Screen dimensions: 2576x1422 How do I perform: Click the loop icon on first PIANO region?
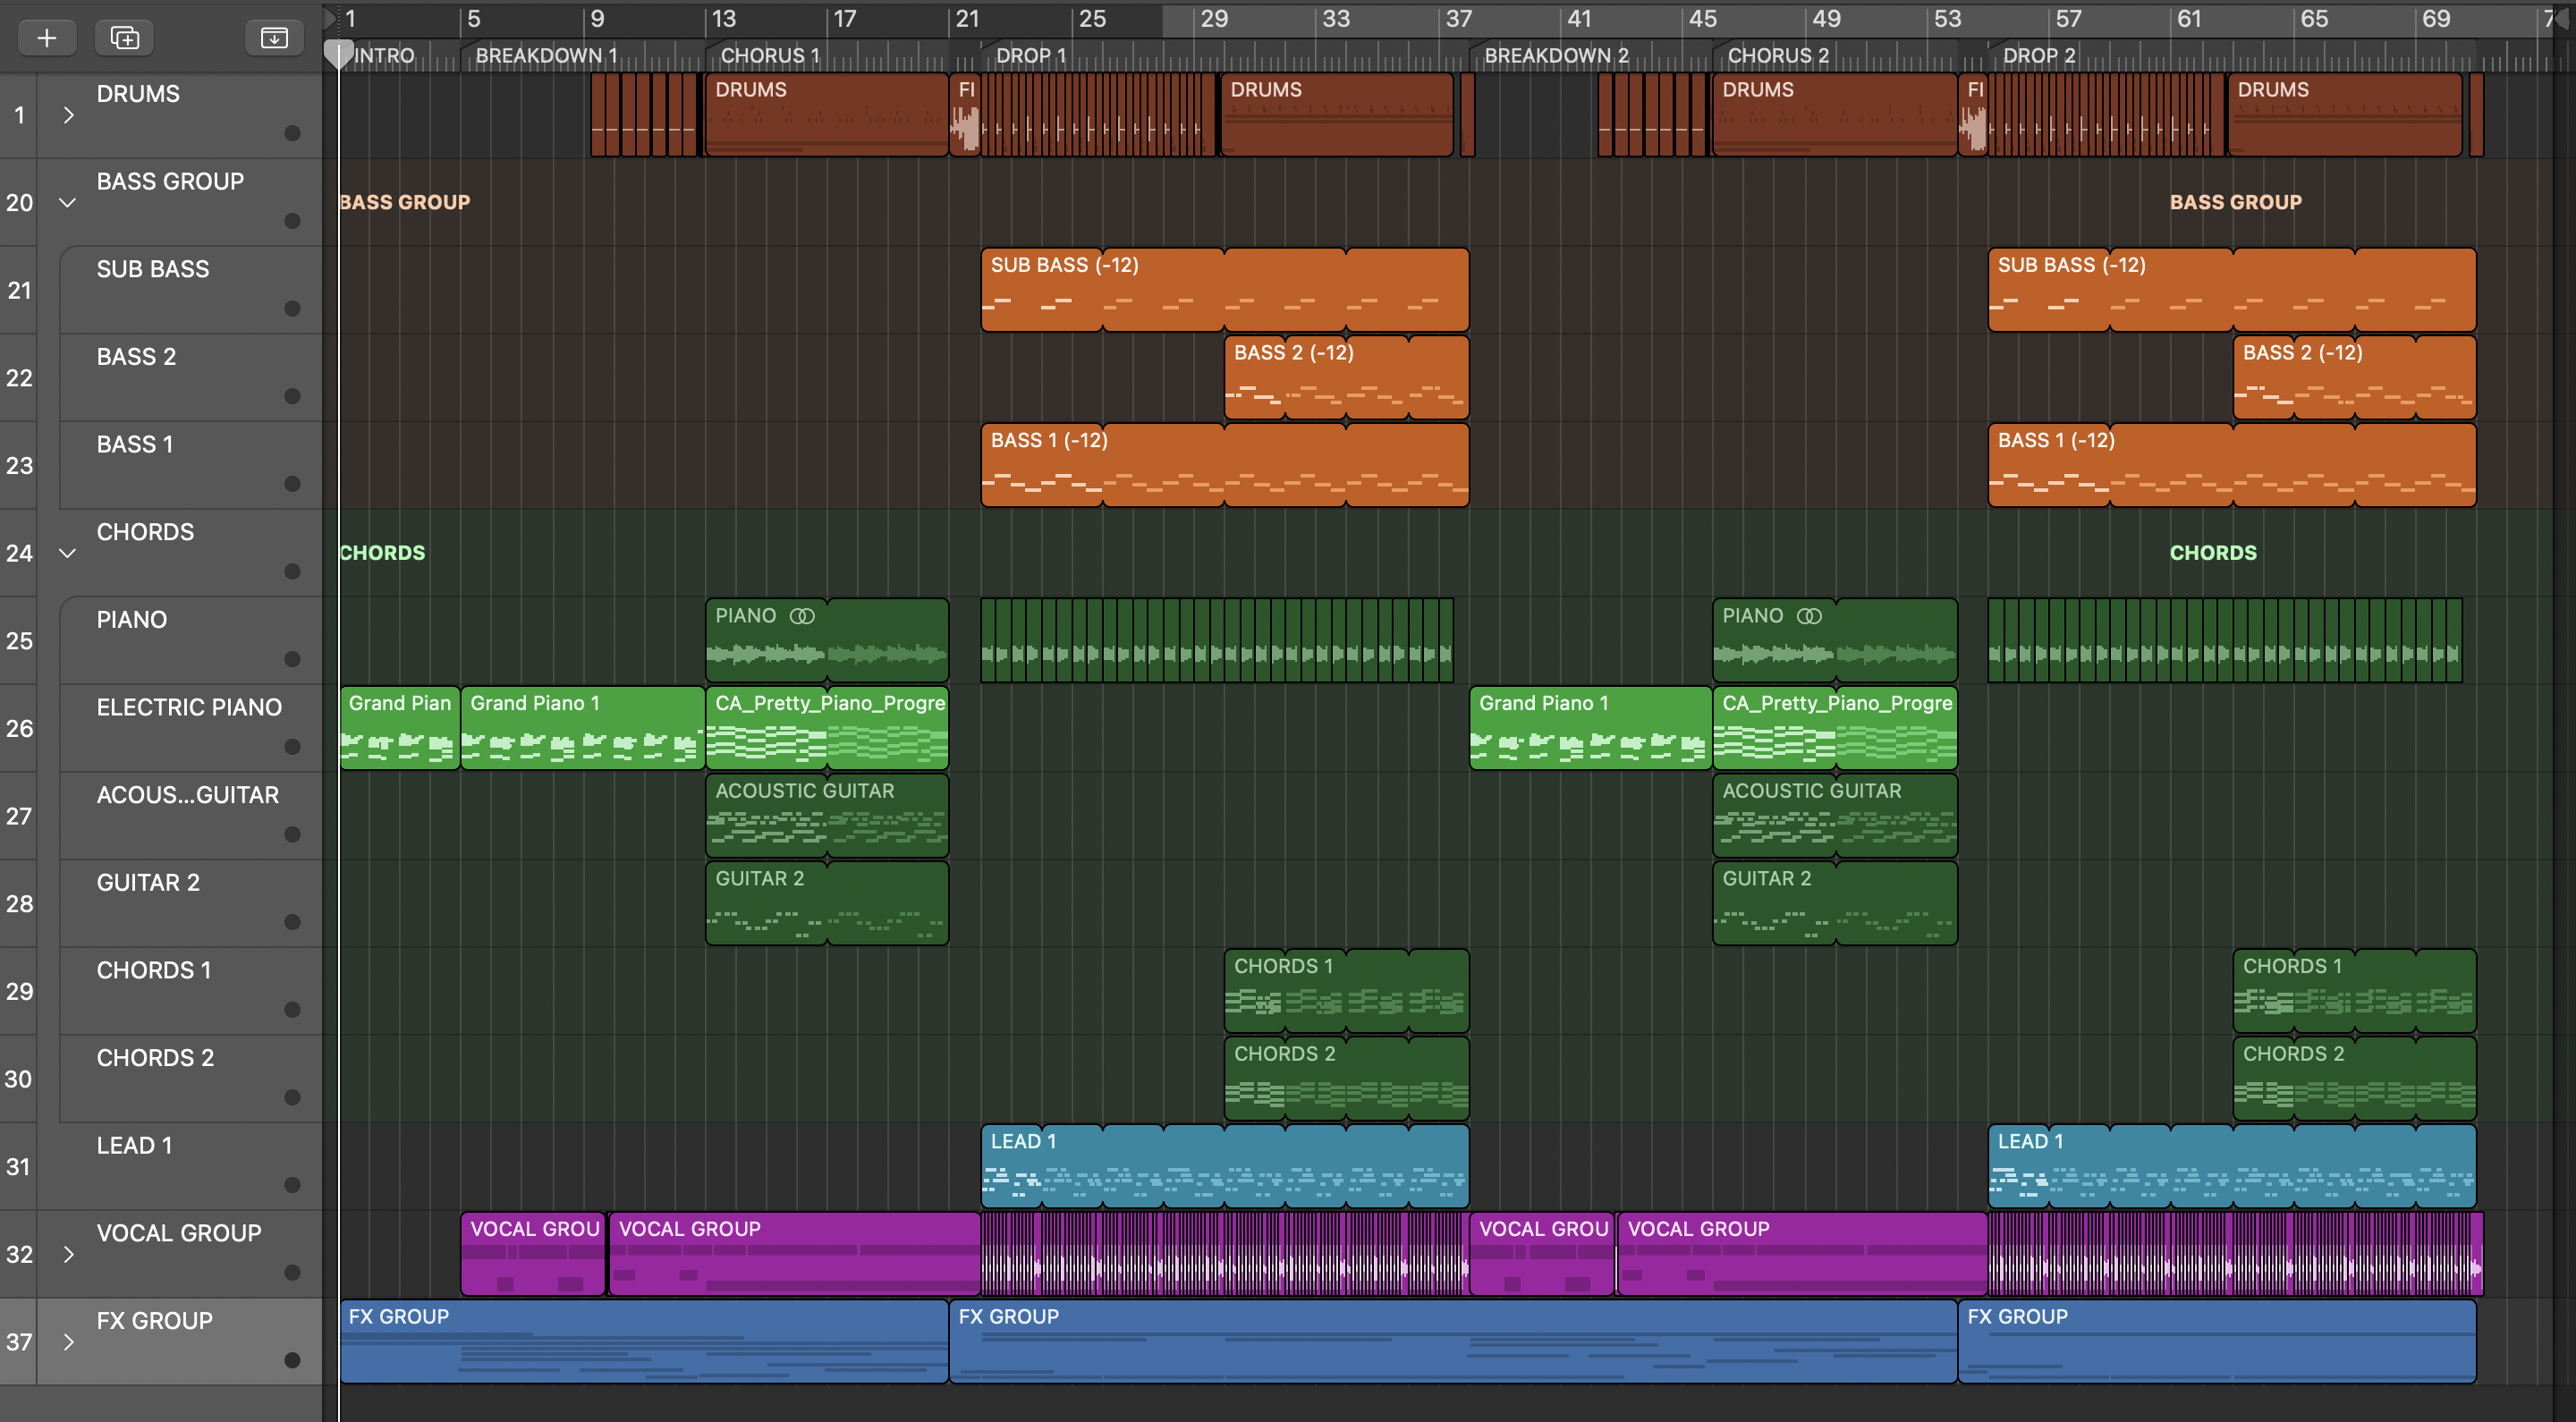coord(802,616)
